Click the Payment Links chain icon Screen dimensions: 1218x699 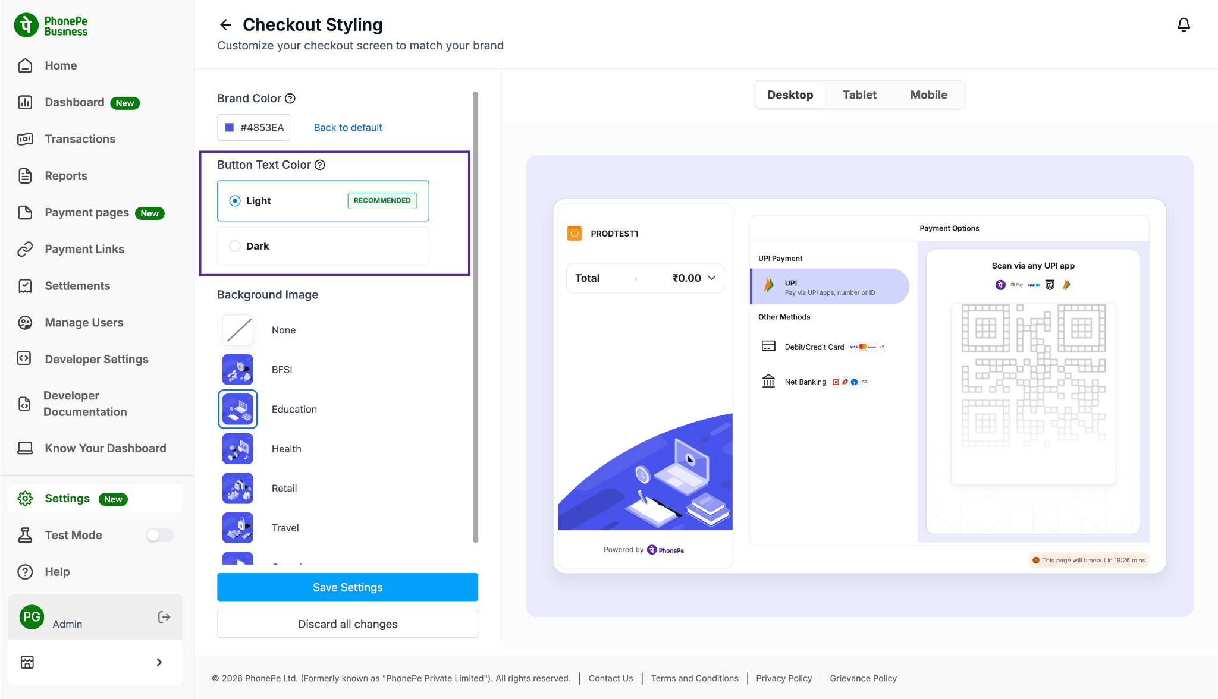tap(25, 249)
